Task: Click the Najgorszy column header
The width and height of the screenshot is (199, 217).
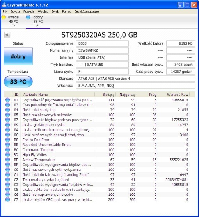Action: tap(127, 95)
